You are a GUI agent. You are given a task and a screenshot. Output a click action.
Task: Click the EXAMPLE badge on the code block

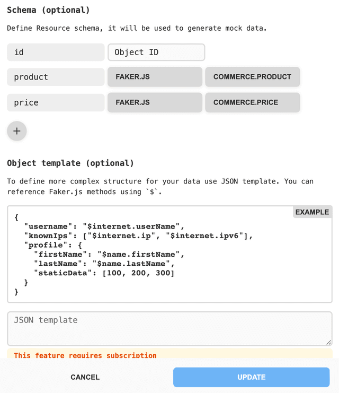coord(312,212)
